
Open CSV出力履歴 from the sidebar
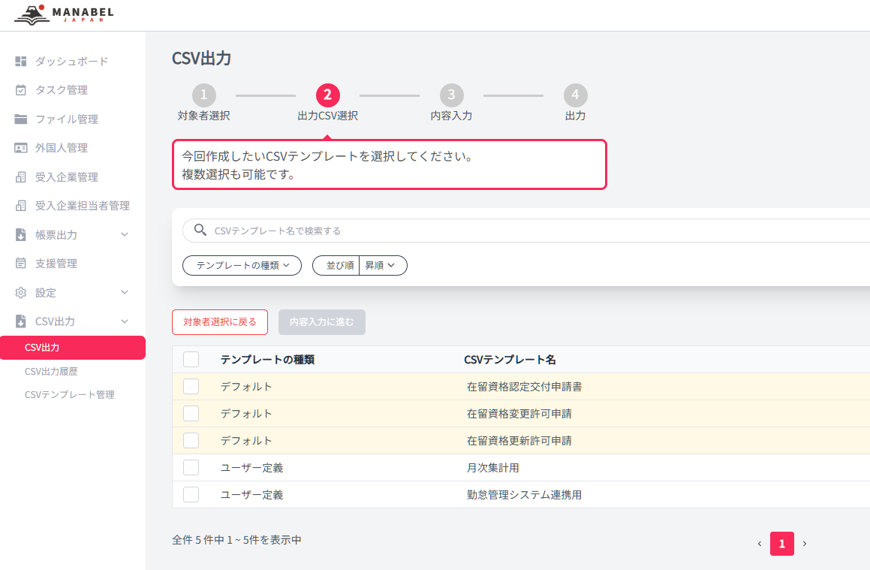(51, 371)
